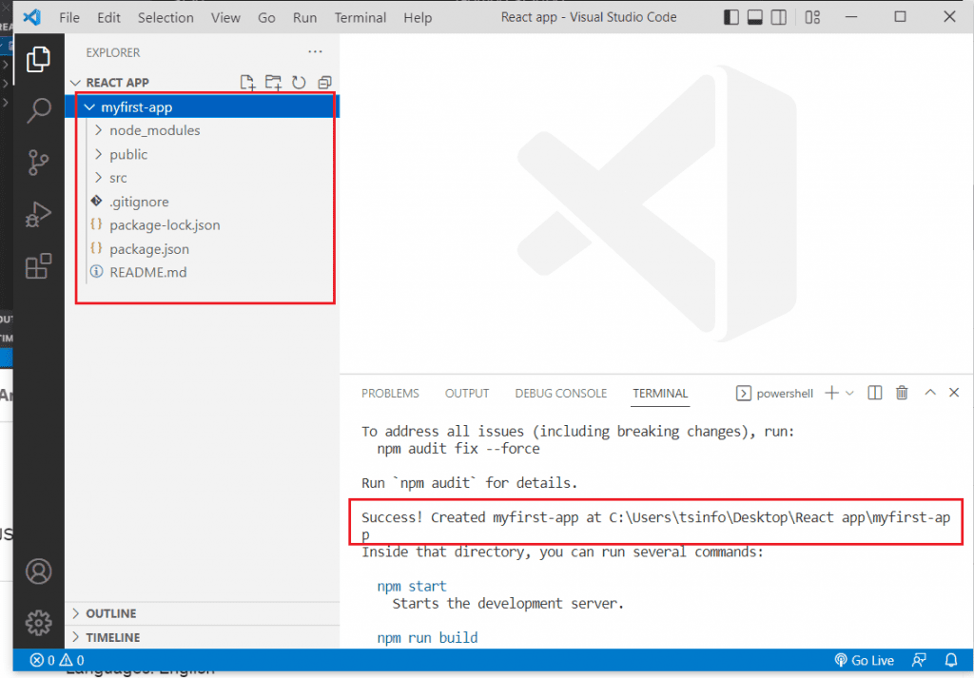The image size is (974, 678).
Task: Click Go Live in the status bar
Action: click(x=864, y=660)
